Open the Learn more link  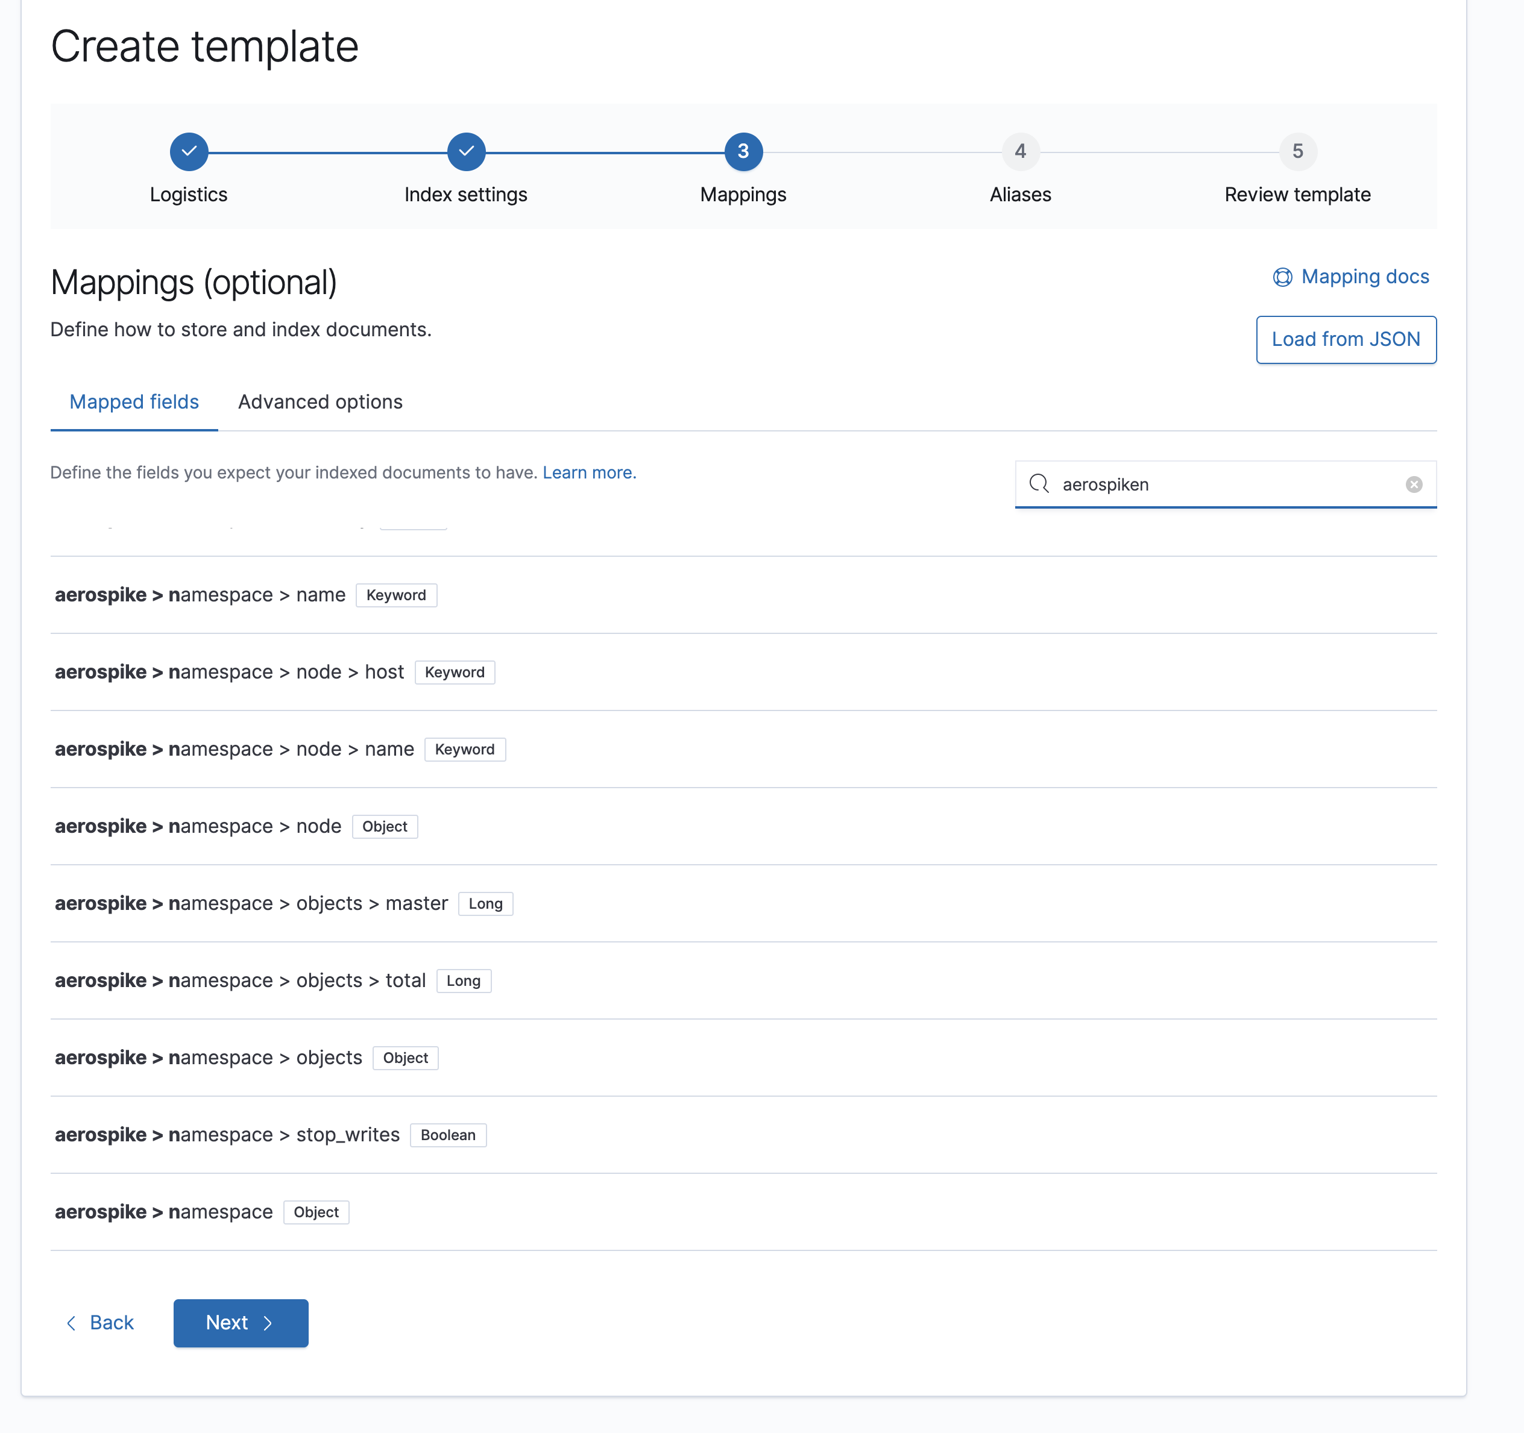[589, 473]
